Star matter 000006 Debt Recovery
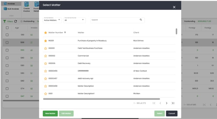This screenshot has width=217, height=119. coord(46,63)
